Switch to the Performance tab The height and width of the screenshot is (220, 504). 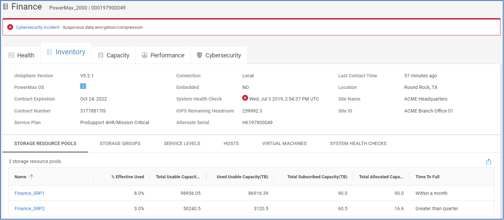[163, 55]
